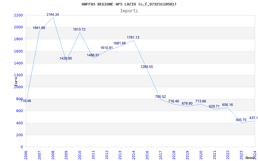Click the y-axis value 2200
258x161 pixels.
[18, 15]
